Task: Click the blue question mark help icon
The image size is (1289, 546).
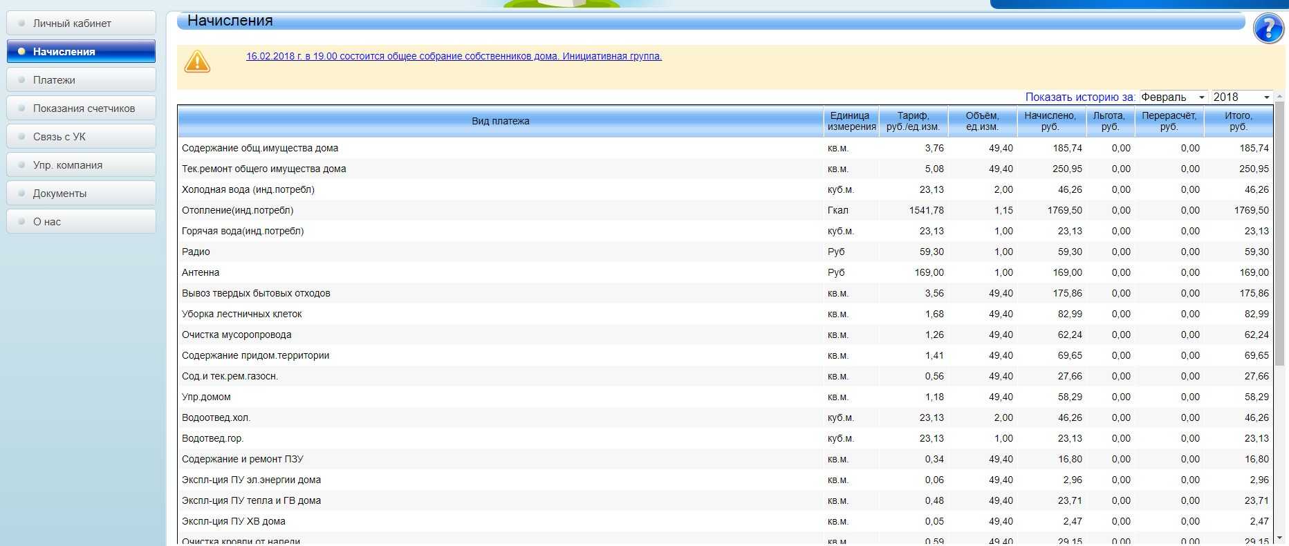Action: pos(1268,29)
